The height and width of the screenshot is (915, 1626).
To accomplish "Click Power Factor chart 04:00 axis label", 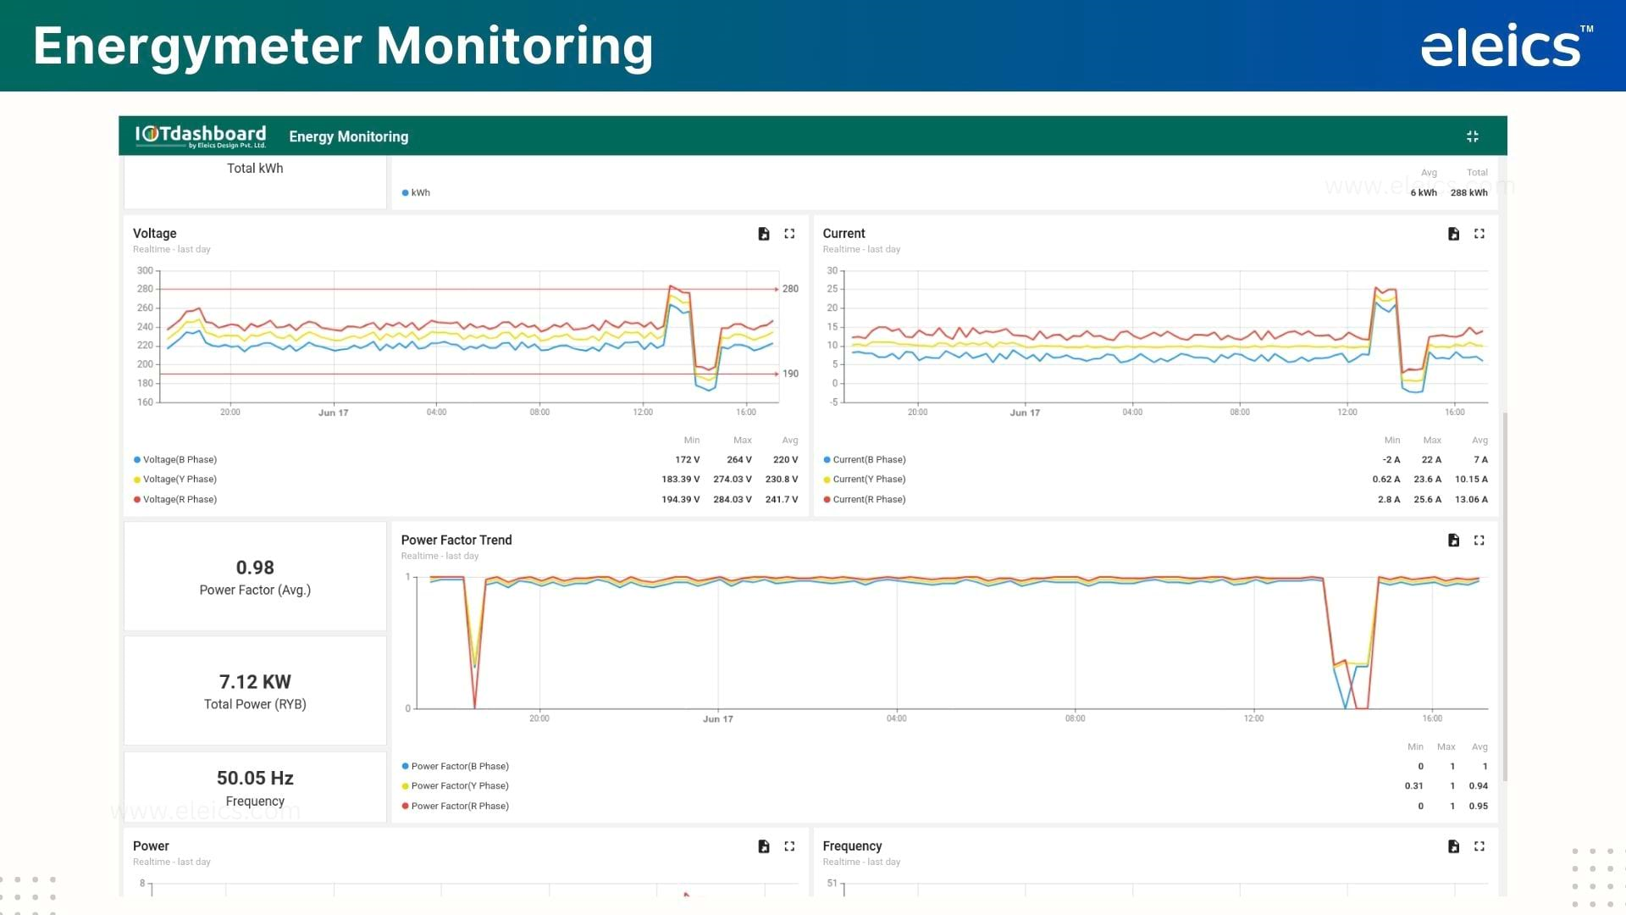I will (x=896, y=719).
